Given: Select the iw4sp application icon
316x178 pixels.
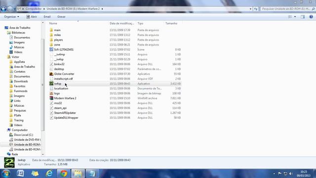Looking at the screenshot, I should 51,84.
